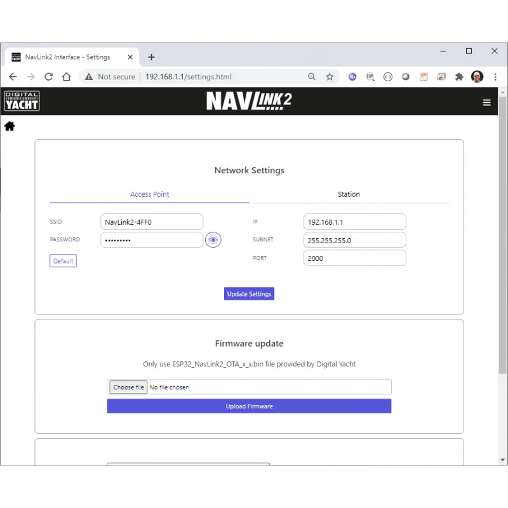The height and width of the screenshot is (508, 508).
Task: Bookmark the settings page with the star
Action: pos(330,76)
